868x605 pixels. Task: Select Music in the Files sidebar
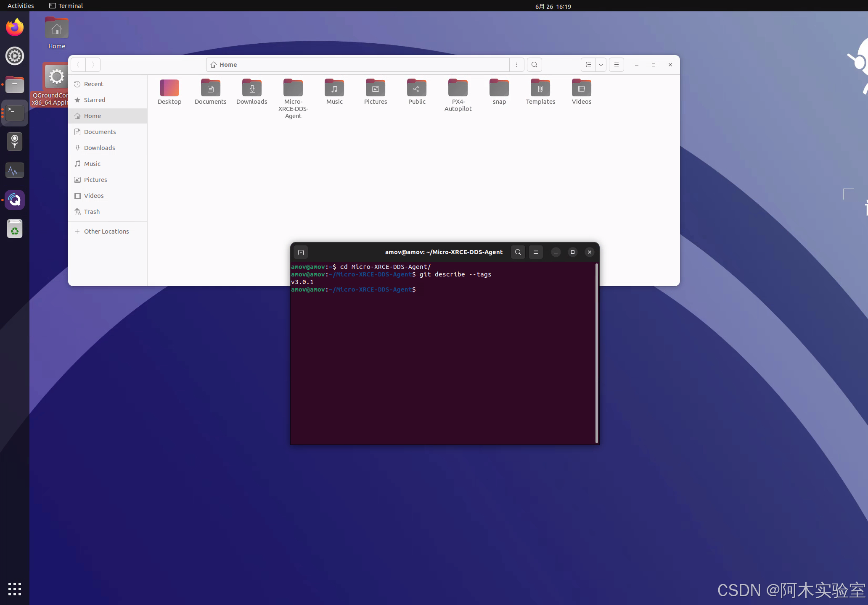pos(108,164)
